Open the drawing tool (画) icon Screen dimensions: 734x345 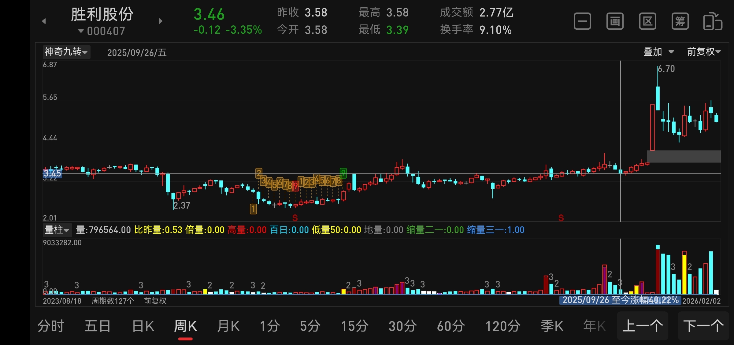(615, 21)
